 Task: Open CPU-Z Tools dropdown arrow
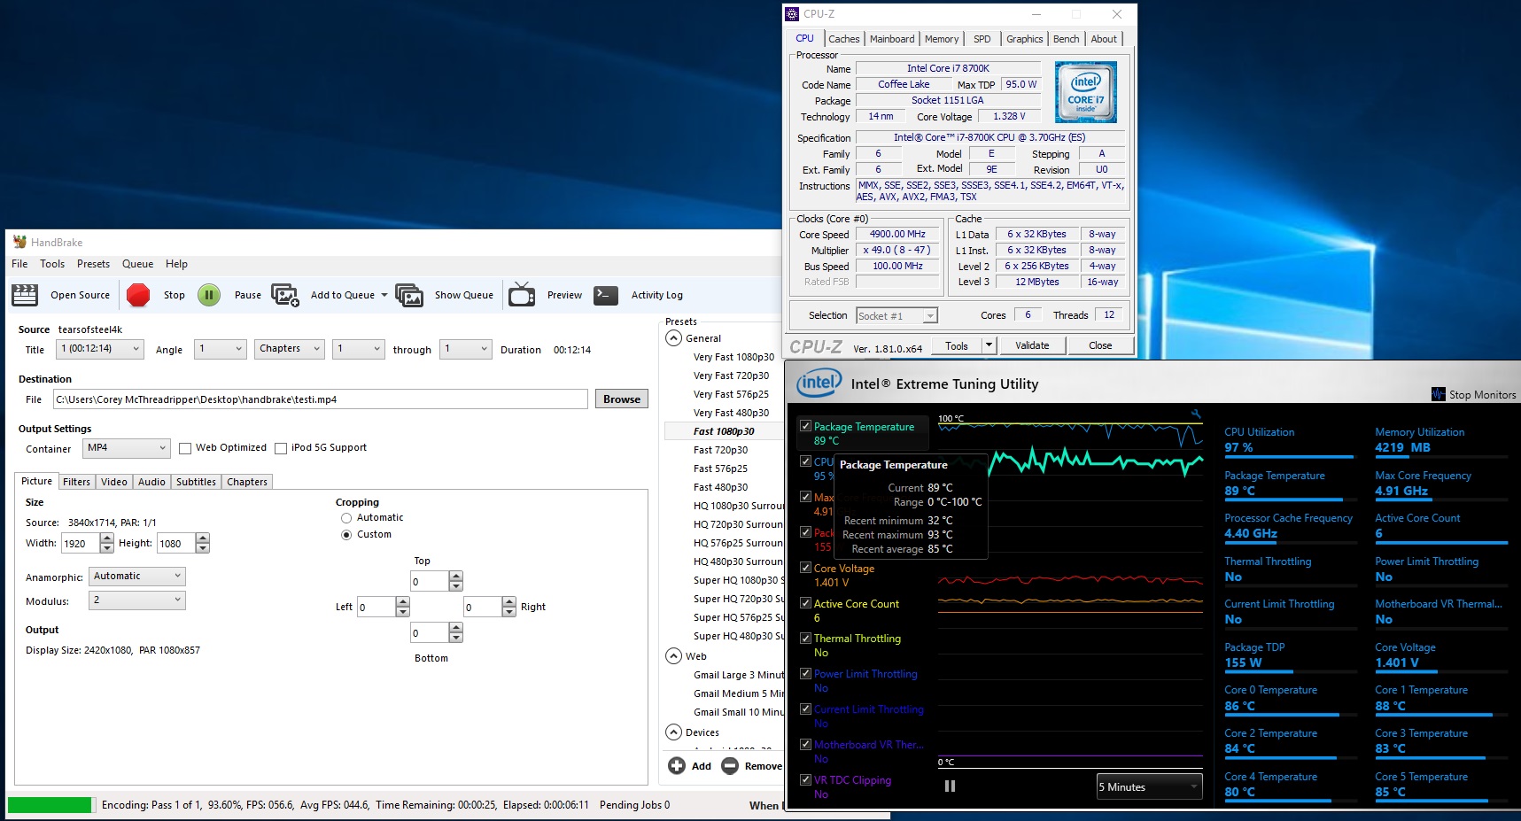coord(989,345)
